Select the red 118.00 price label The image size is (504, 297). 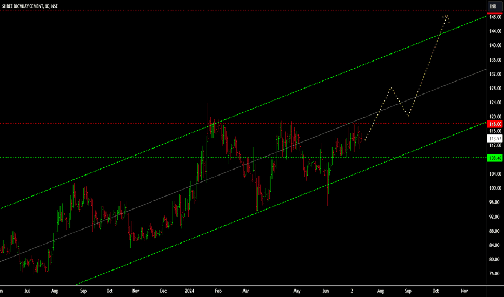tap(495, 124)
